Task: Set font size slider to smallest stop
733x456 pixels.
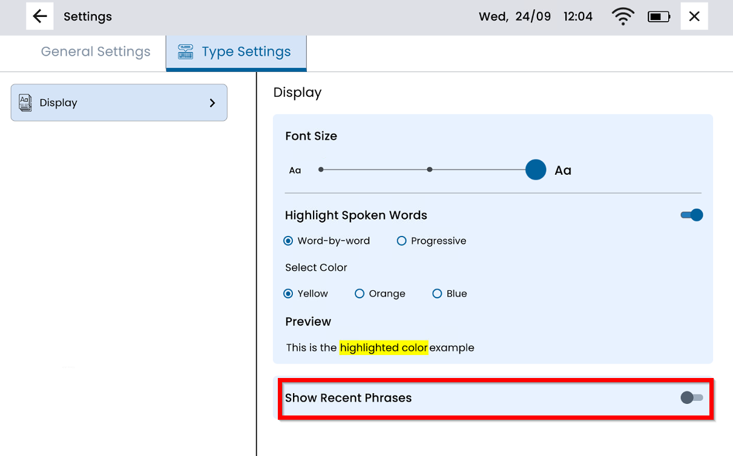Action: point(321,170)
